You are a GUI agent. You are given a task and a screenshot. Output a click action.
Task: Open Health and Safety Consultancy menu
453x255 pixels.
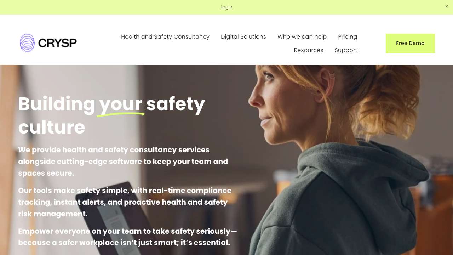pyautogui.click(x=165, y=37)
